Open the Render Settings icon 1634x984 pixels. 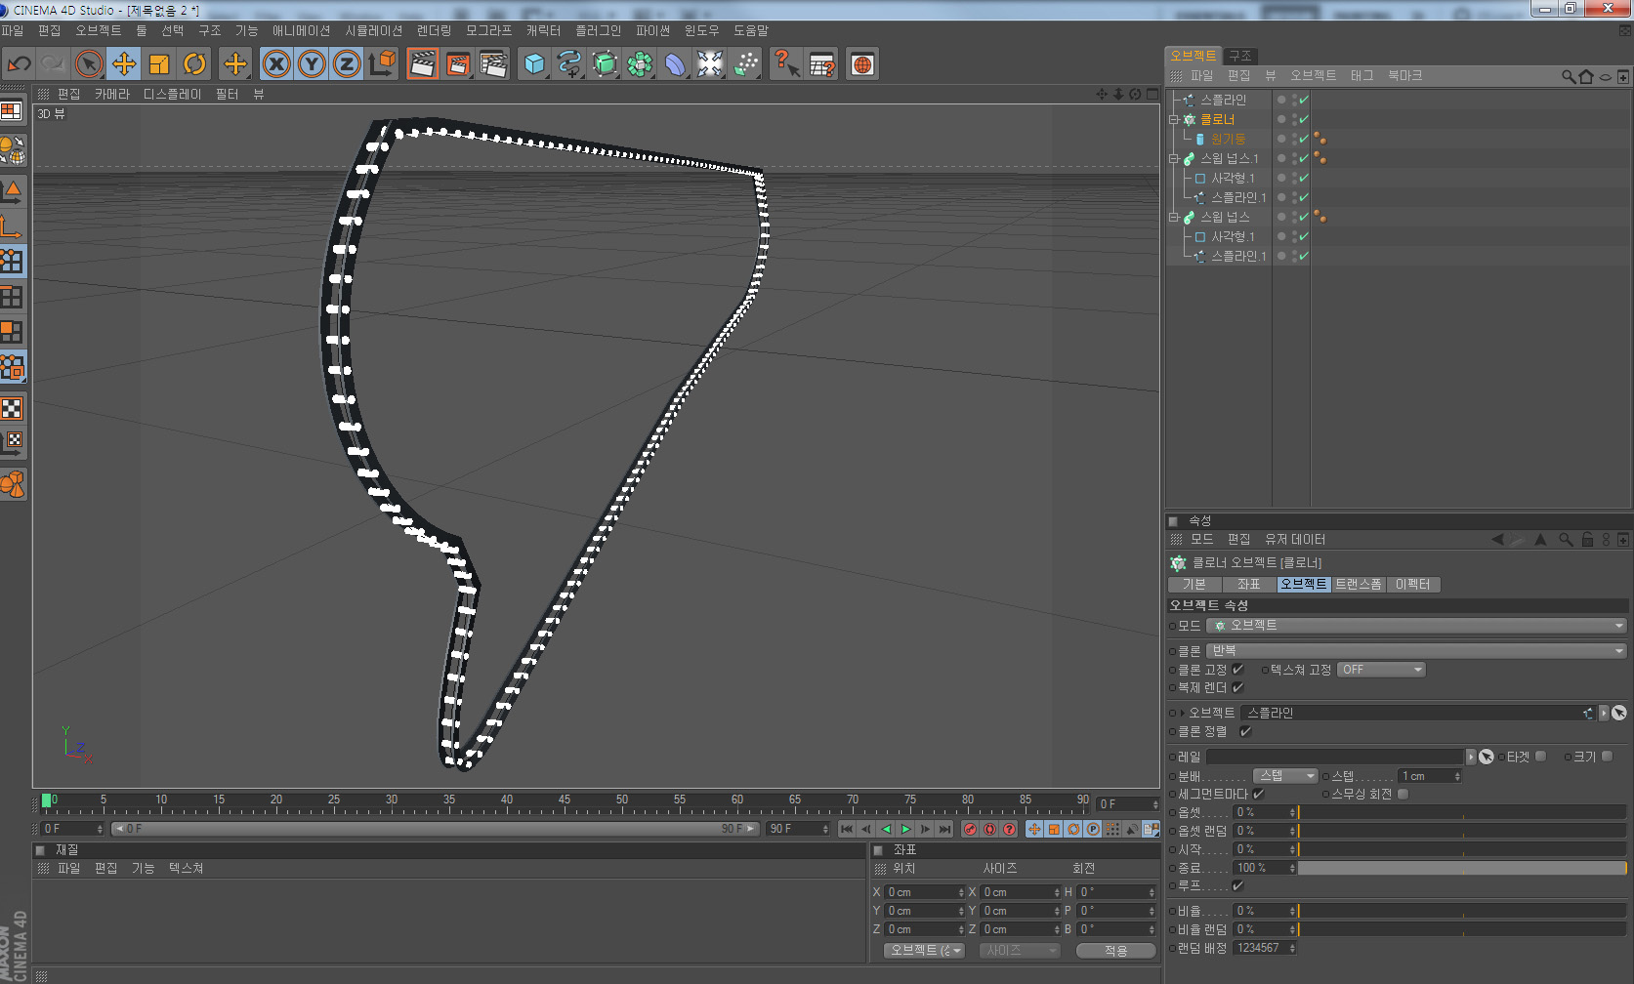(x=494, y=64)
